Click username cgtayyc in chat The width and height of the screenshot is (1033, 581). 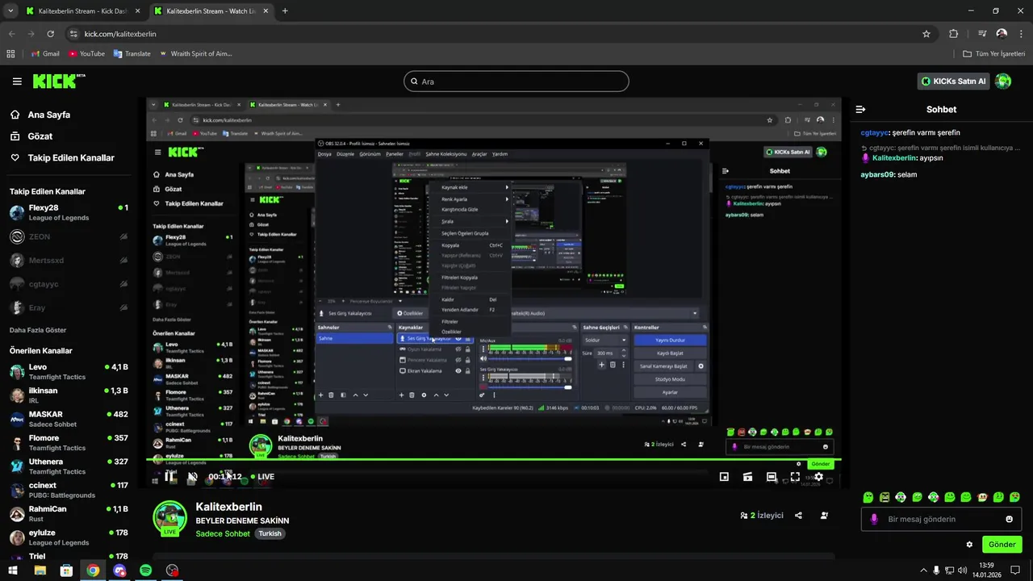[875, 132]
